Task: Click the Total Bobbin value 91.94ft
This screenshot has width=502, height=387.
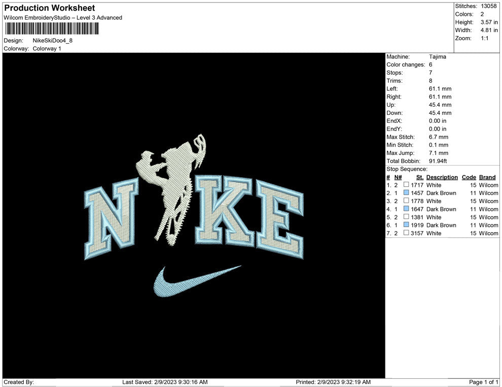Action: (x=438, y=160)
